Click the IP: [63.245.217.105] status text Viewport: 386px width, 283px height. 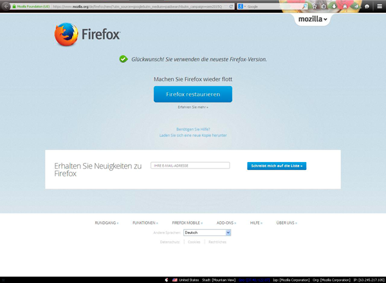(369, 280)
